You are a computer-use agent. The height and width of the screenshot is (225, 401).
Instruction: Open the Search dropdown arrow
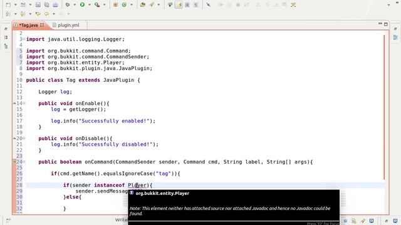pyautogui.click(x=159, y=5)
